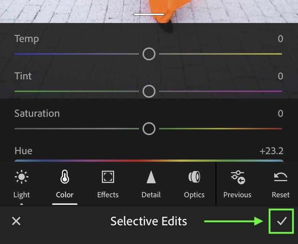Click the Tint slider handle

[x=149, y=91]
